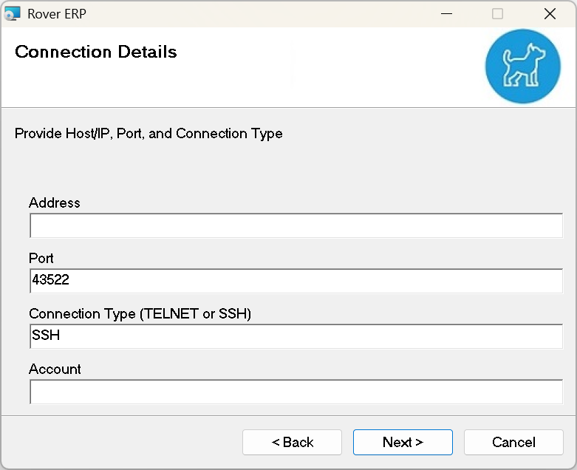Click the Connection Details heading
The width and height of the screenshot is (577, 470).
96,52
